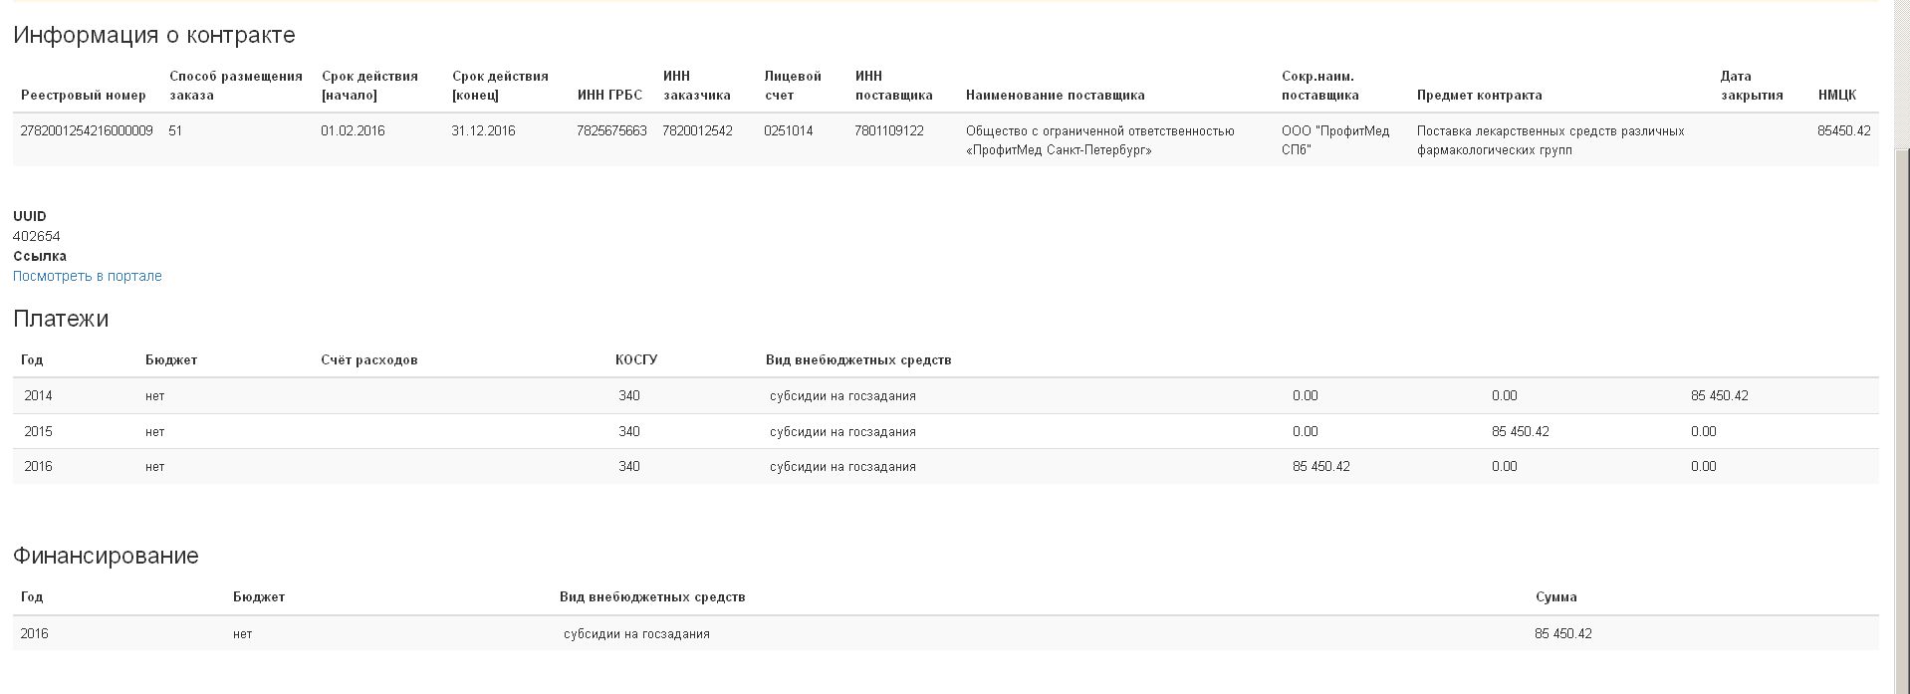Click the "Платежи" section heading
The width and height of the screenshot is (1910, 694).
point(61,319)
